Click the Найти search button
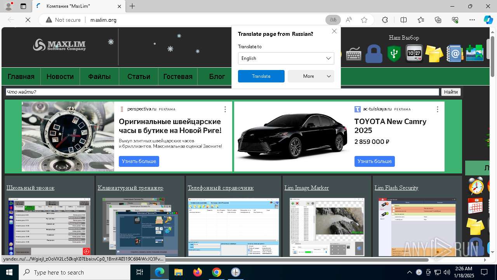The width and height of the screenshot is (497, 280). 451,92
